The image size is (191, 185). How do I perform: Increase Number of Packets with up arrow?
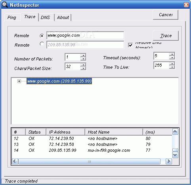point(83,55)
